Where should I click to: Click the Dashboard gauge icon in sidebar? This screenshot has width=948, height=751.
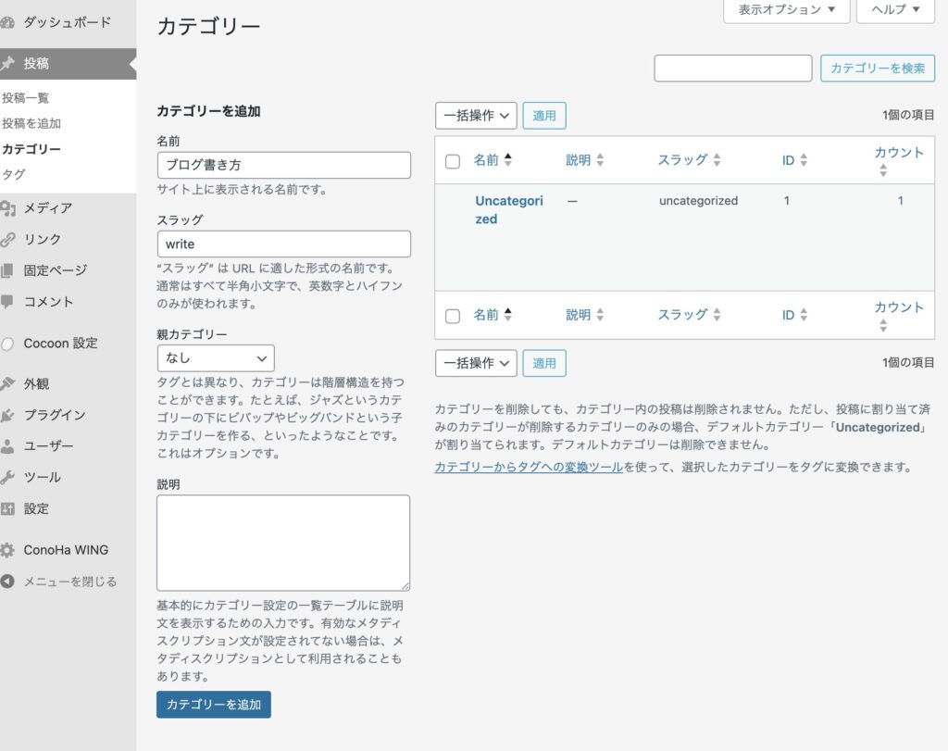tap(7, 22)
